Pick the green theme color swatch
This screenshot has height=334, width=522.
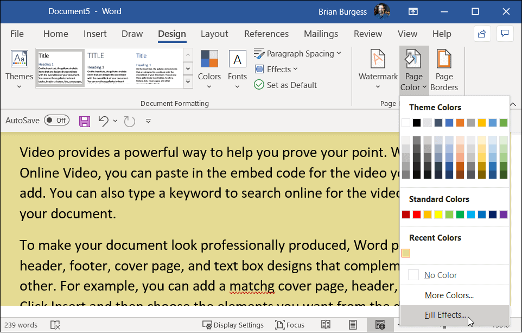pyautogui.click(x=504, y=123)
